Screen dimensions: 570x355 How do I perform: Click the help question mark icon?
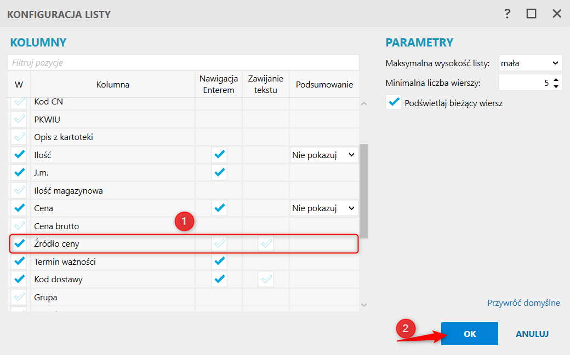tap(508, 14)
